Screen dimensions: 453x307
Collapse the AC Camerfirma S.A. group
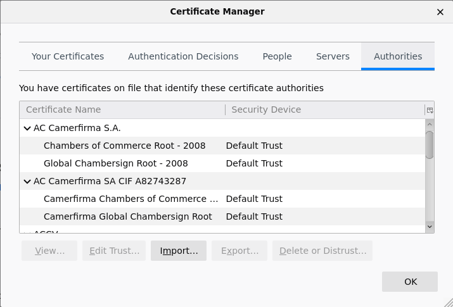click(x=27, y=128)
